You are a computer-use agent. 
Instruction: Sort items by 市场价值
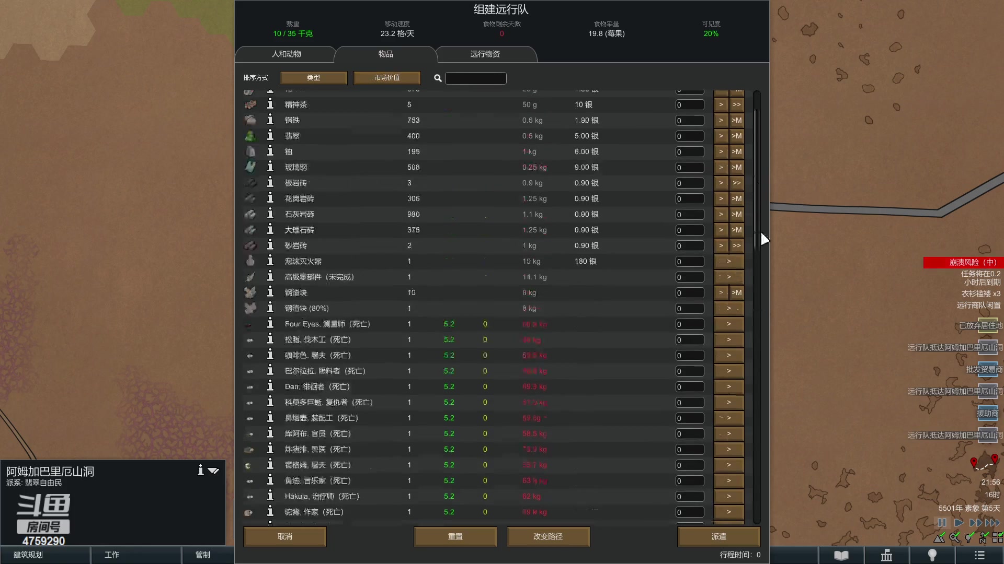(x=387, y=78)
